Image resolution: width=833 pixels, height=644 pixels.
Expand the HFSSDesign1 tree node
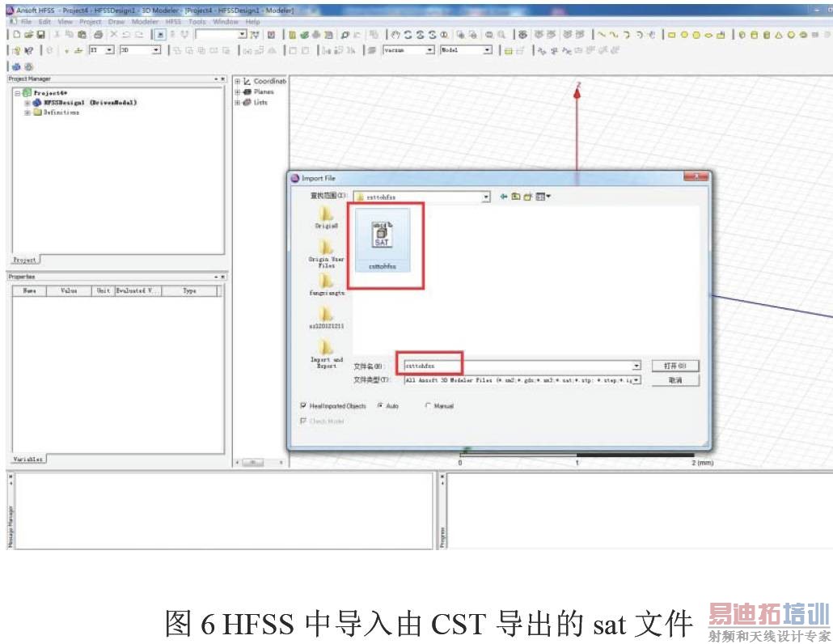click(x=27, y=103)
